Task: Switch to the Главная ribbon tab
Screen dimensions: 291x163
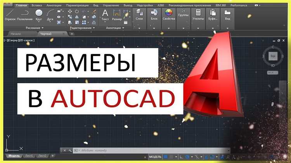Action: tap(21, 5)
